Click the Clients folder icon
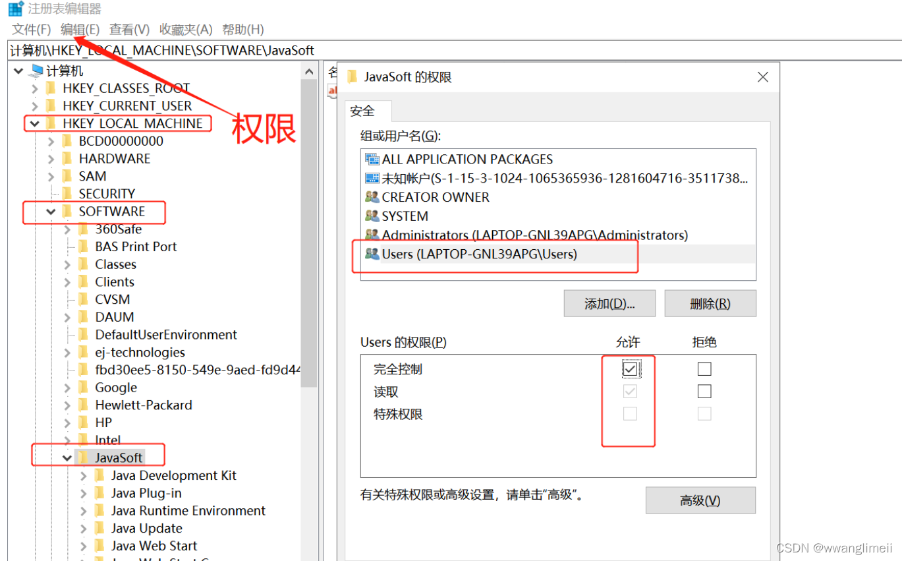 [x=83, y=281]
